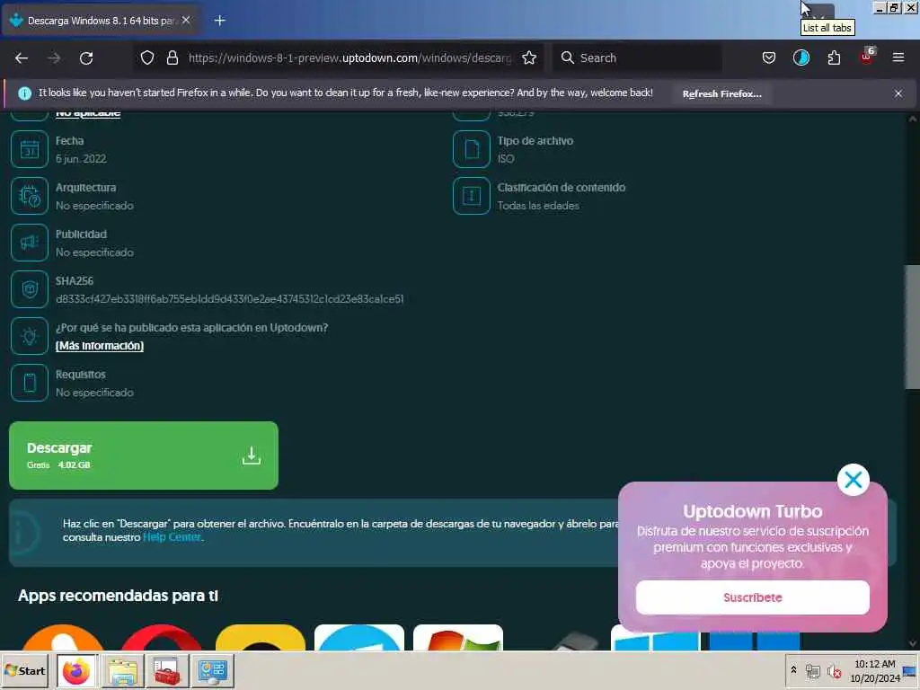Reload the current page
The image size is (920, 690).
86,58
